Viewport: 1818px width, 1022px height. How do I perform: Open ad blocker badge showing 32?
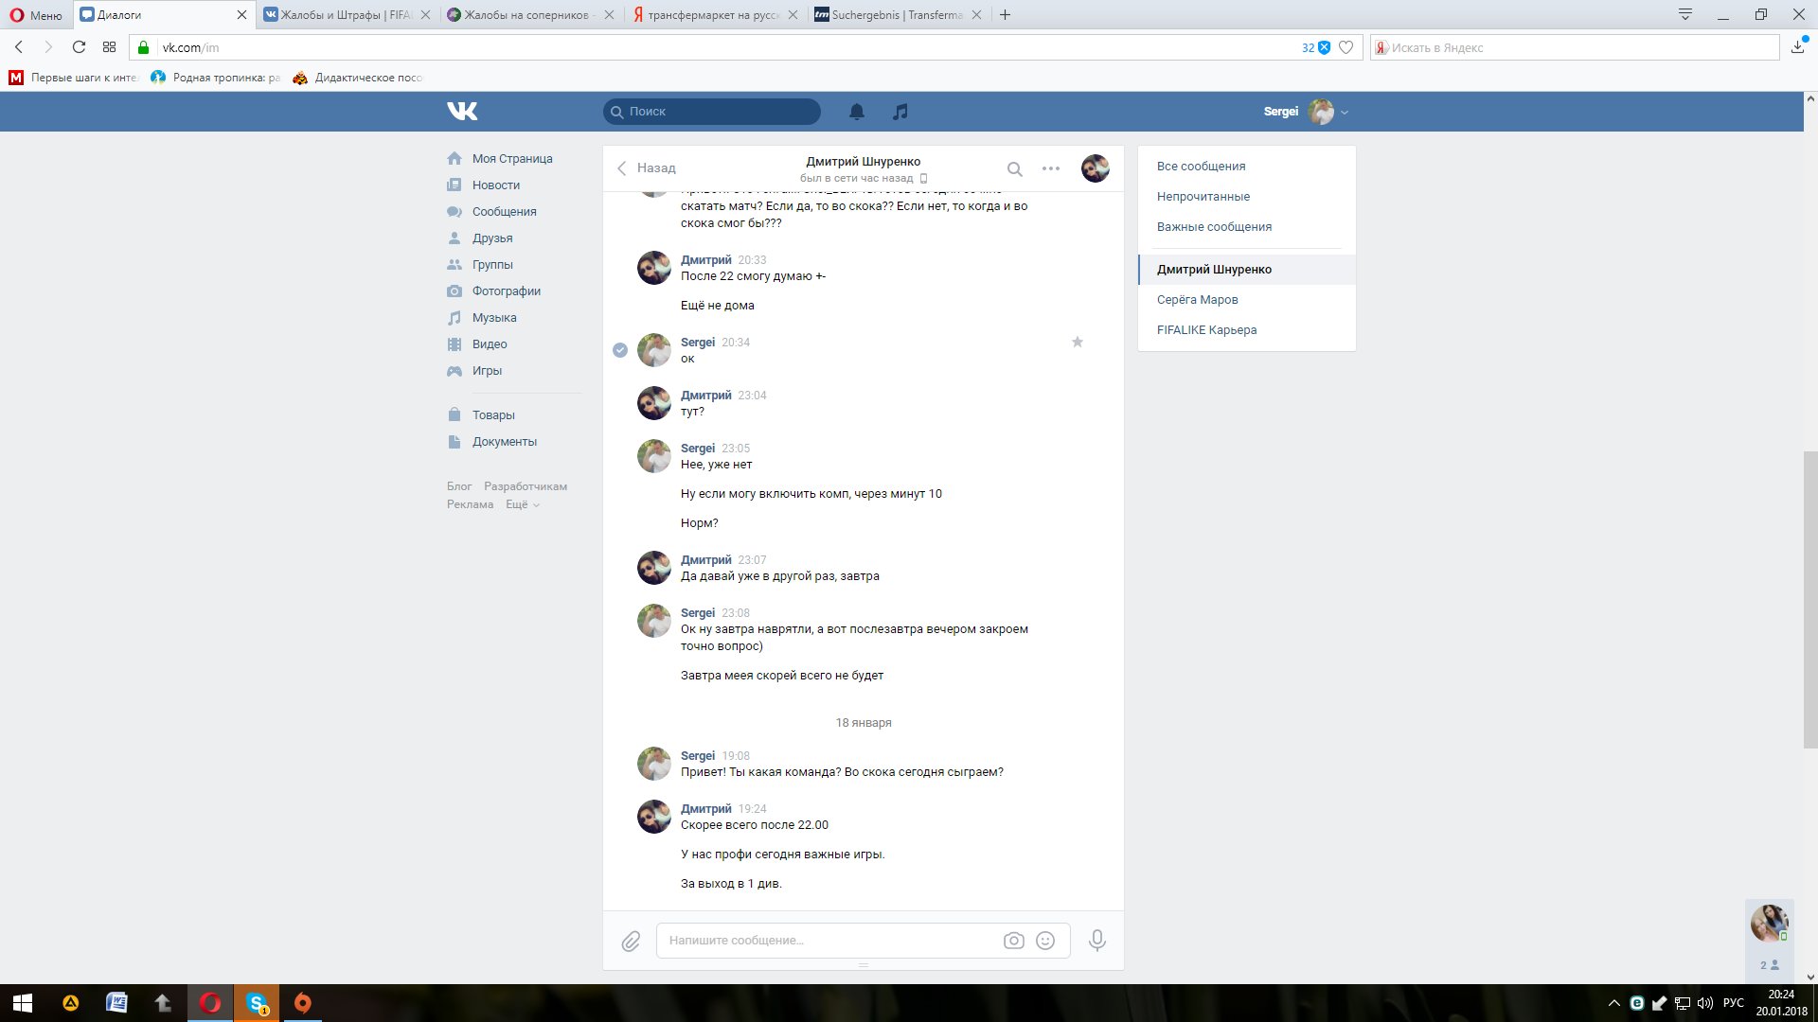point(1316,47)
